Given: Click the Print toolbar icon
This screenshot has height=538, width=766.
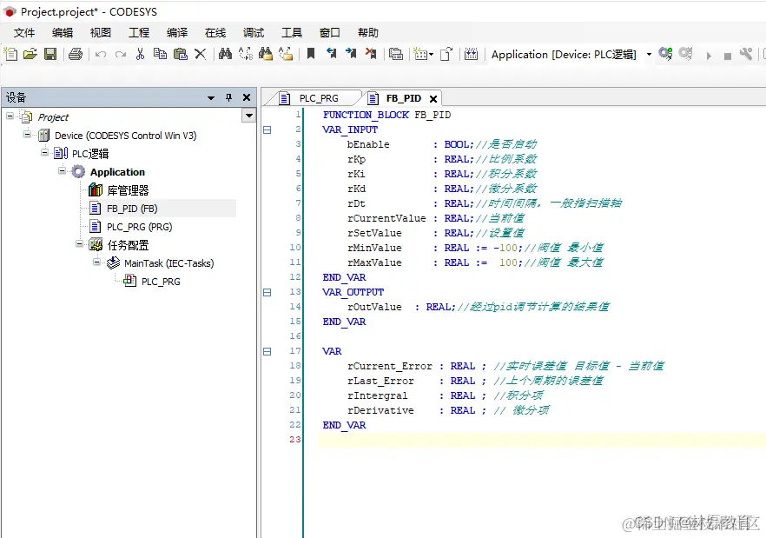Looking at the screenshot, I should point(76,54).
